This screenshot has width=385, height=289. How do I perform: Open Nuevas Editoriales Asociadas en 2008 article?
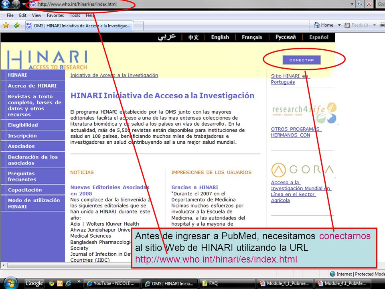(x=110, y=190)
